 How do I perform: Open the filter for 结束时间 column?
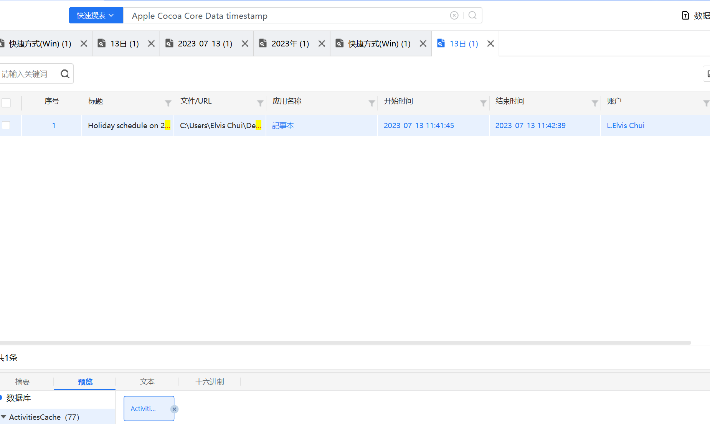coord(594,103)
